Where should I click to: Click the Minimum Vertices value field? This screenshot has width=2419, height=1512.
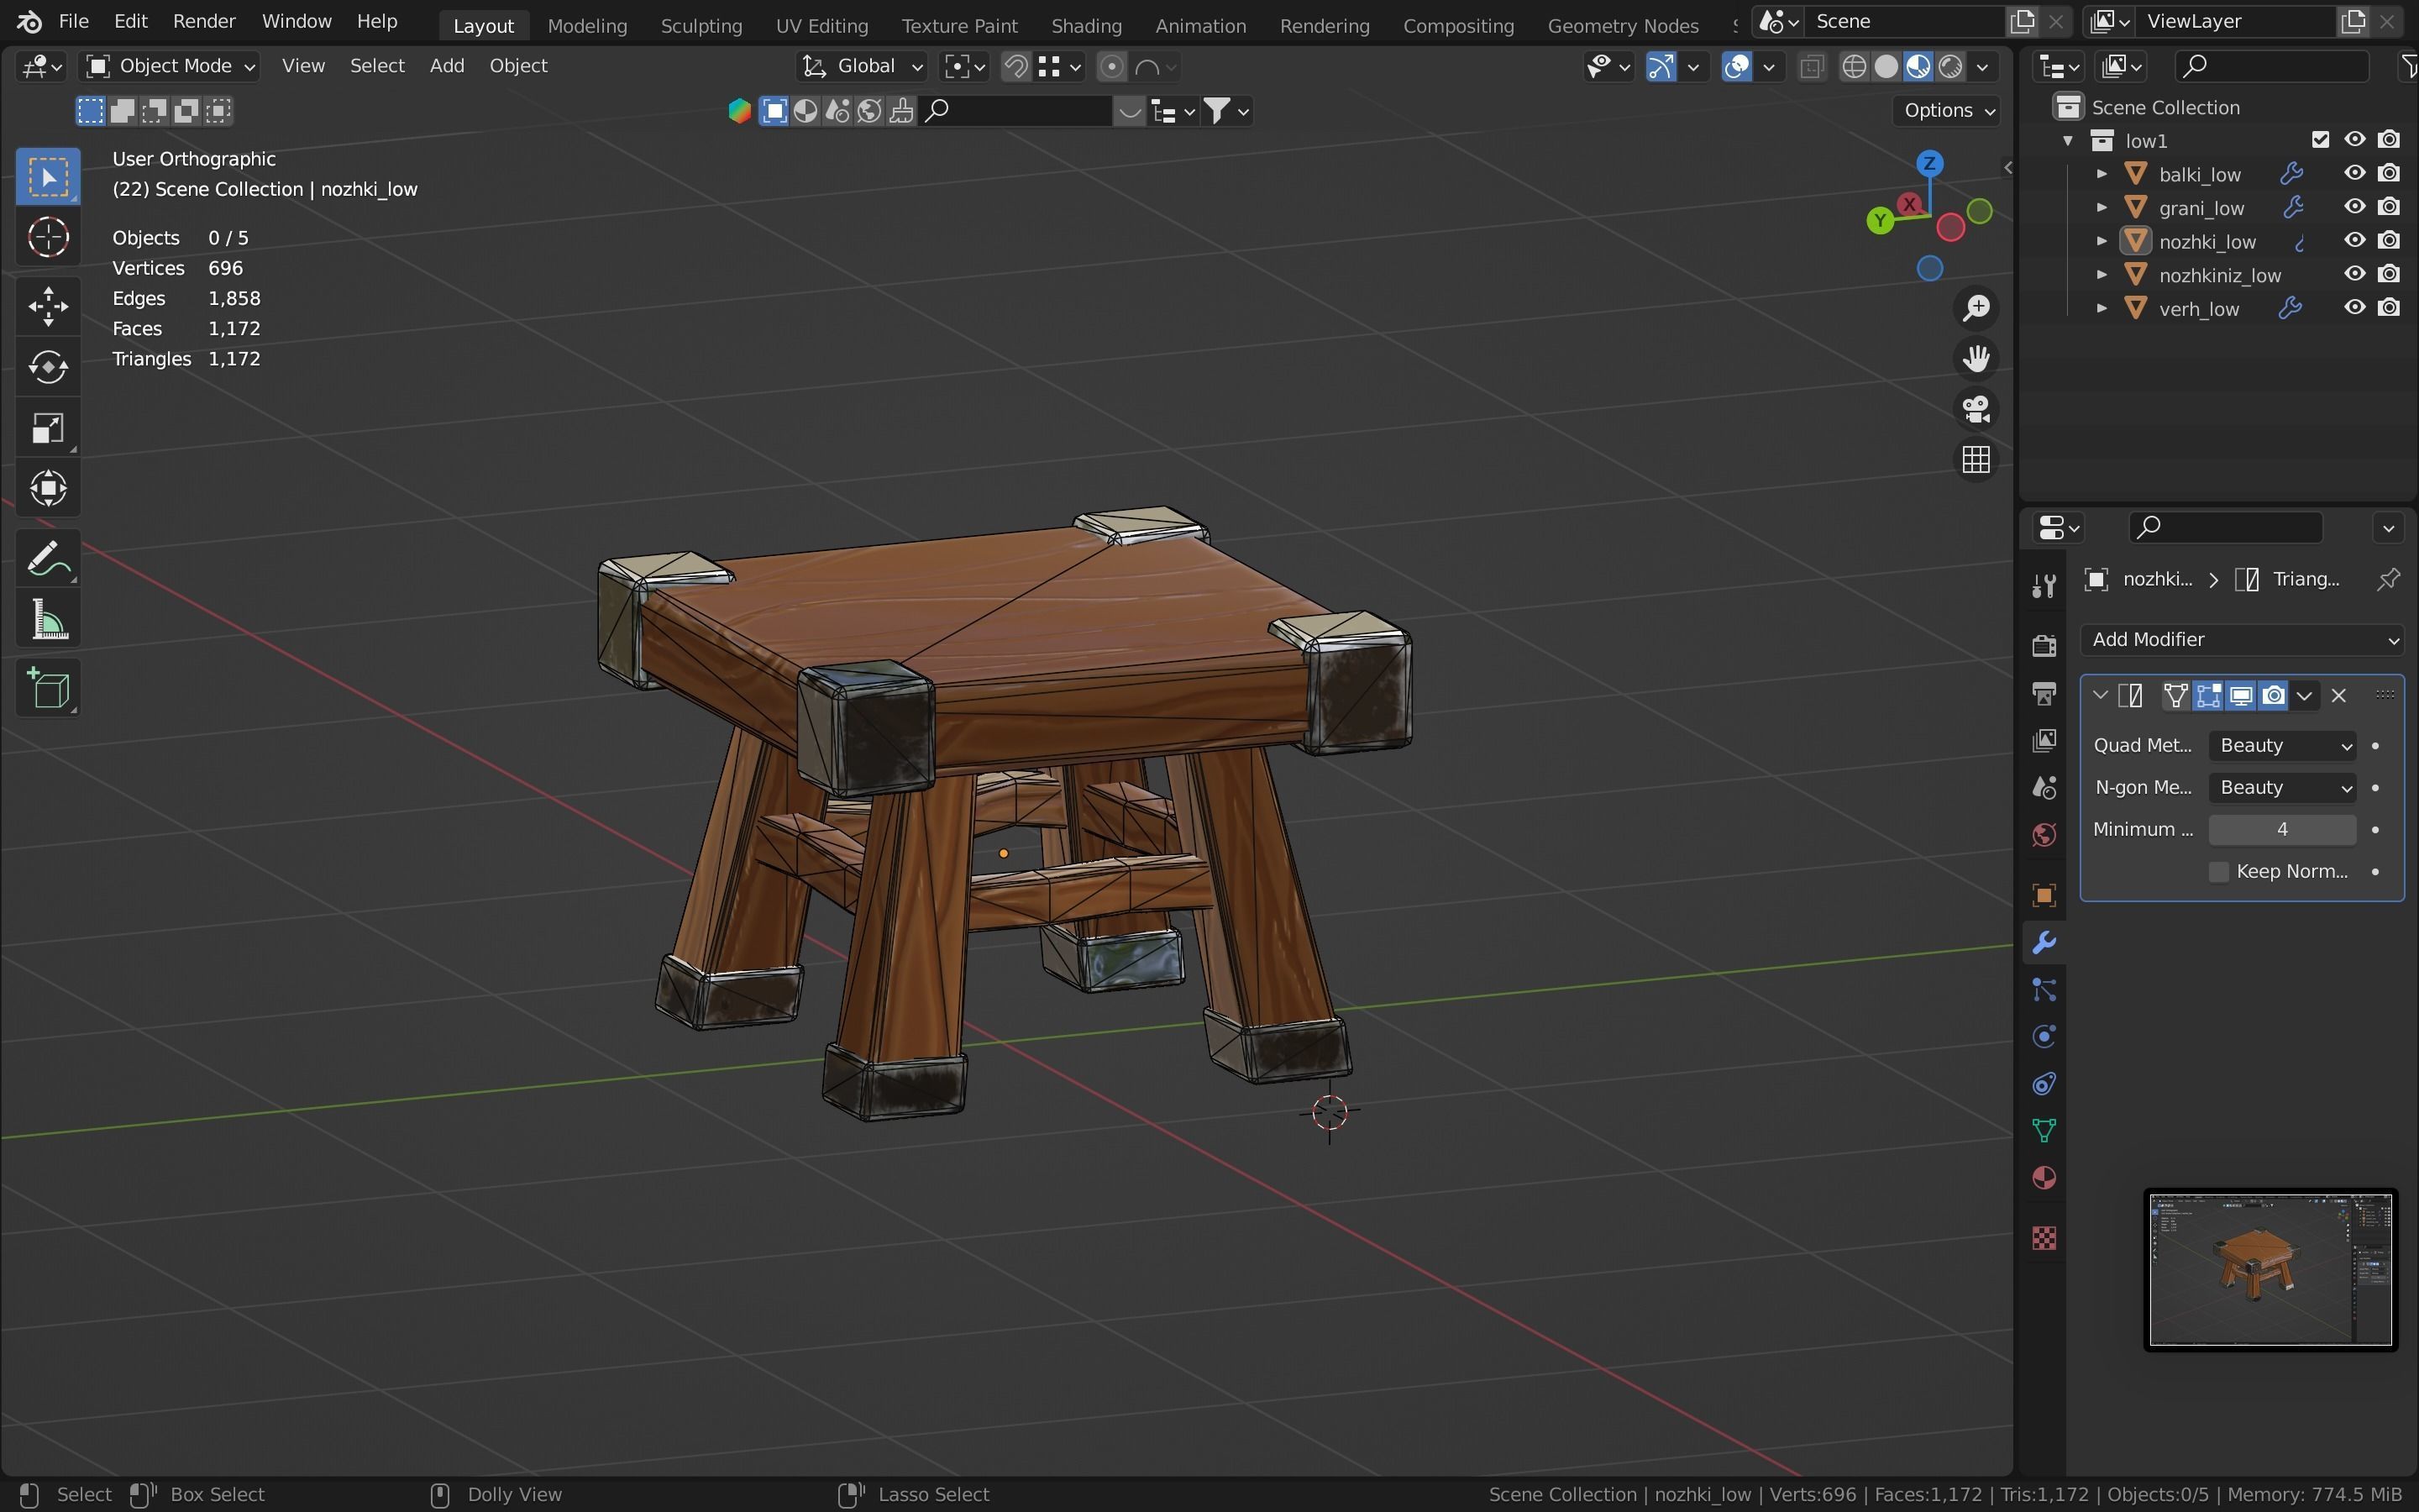tap(2282, 830)
